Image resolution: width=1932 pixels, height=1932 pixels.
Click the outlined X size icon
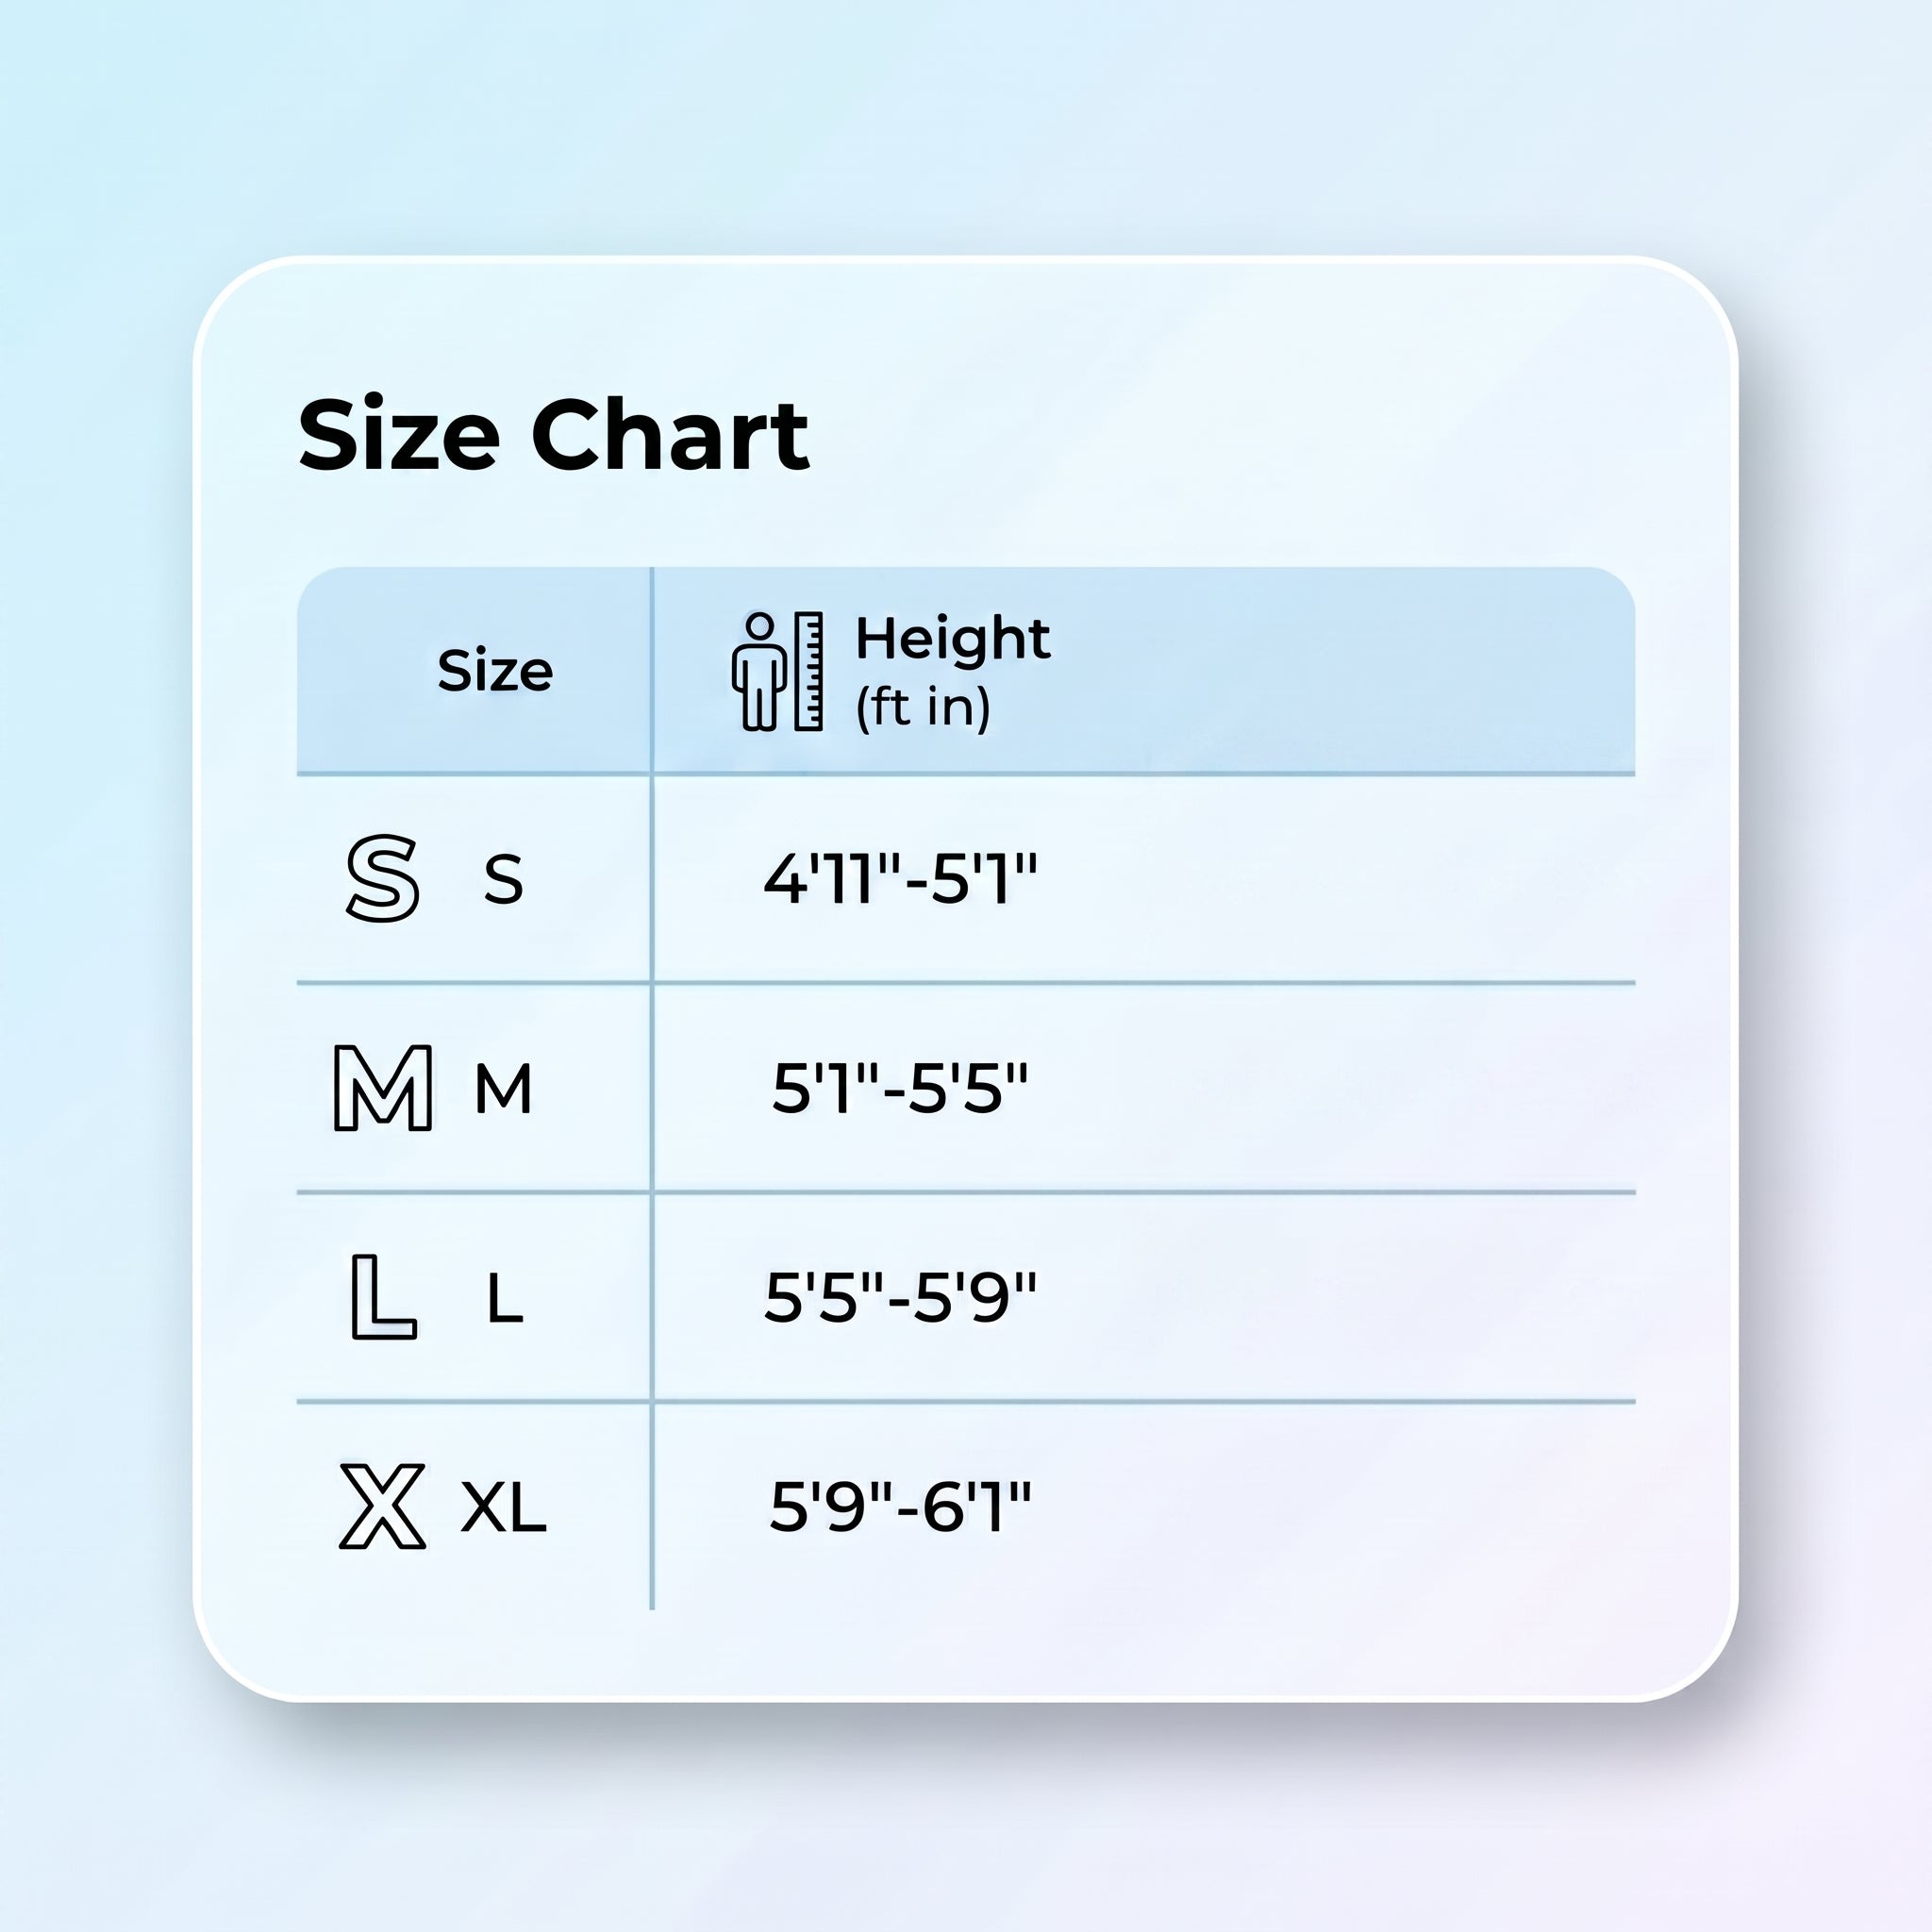[x=383, y=1506]
